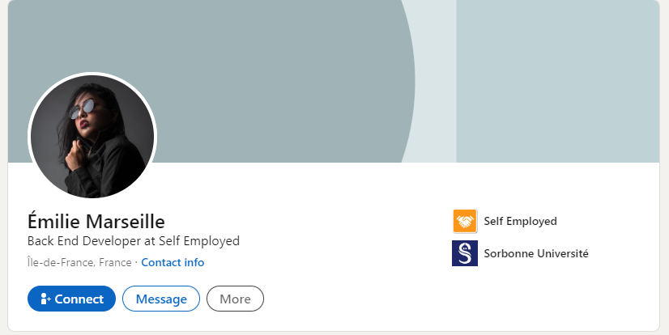This screenshot has height=335, width=669.
Task: Open Émilie Marseille's profile photo
Action: pos(92,135)
